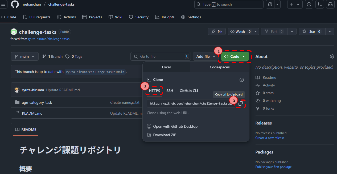Open the Security tab
This screenshot has width=337, height=174.
(x=139, y=17)
